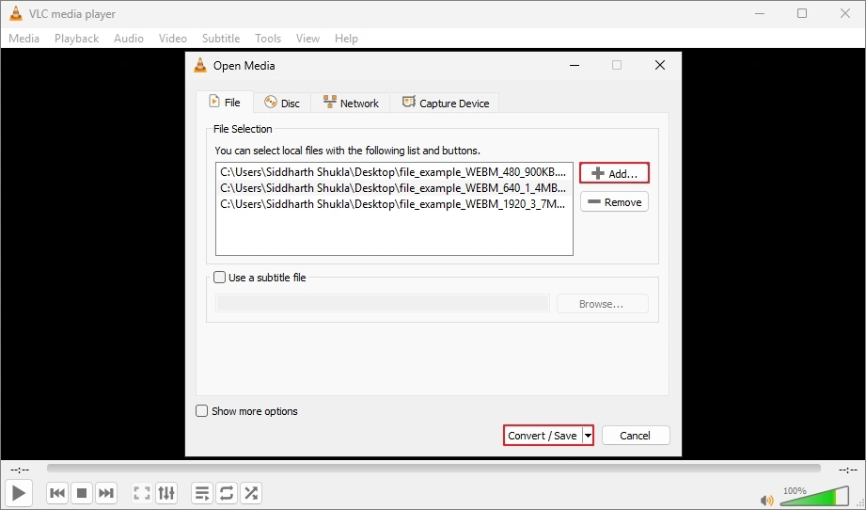Click the disabled Browse... button
The image size is (866, 510).
(x=602, y=303)
